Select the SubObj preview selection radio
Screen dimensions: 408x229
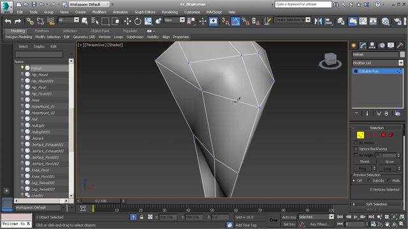click(x=369, y=181)
